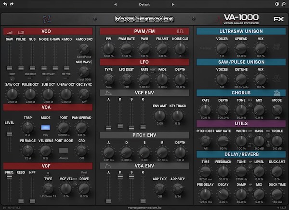The width and height of the screenshot is (289, 210).
Task: Click the ARP TYPE selector knob
Action: (x=160, y=188)
